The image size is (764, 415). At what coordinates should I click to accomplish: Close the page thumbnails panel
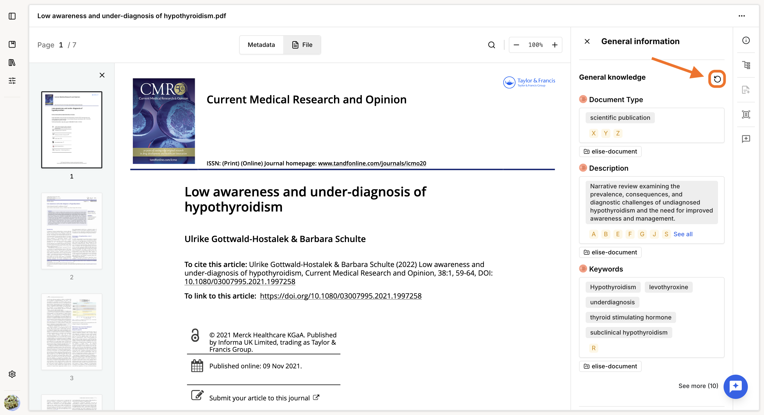point(102,75)
